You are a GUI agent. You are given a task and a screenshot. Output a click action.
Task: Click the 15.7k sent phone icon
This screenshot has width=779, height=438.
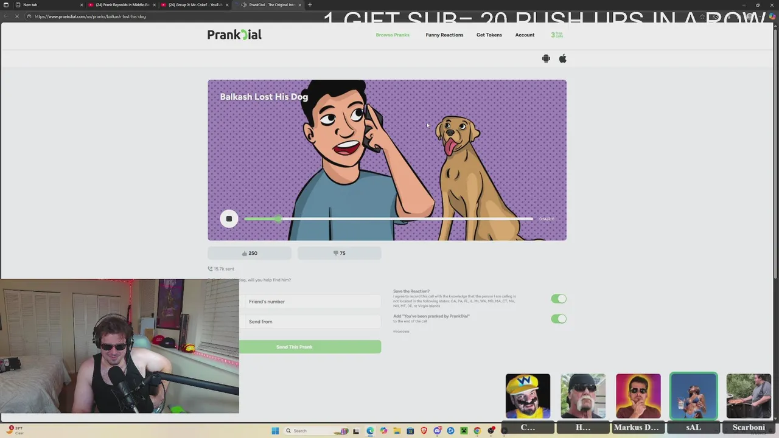pyautogui.click(x=210, y=269)
